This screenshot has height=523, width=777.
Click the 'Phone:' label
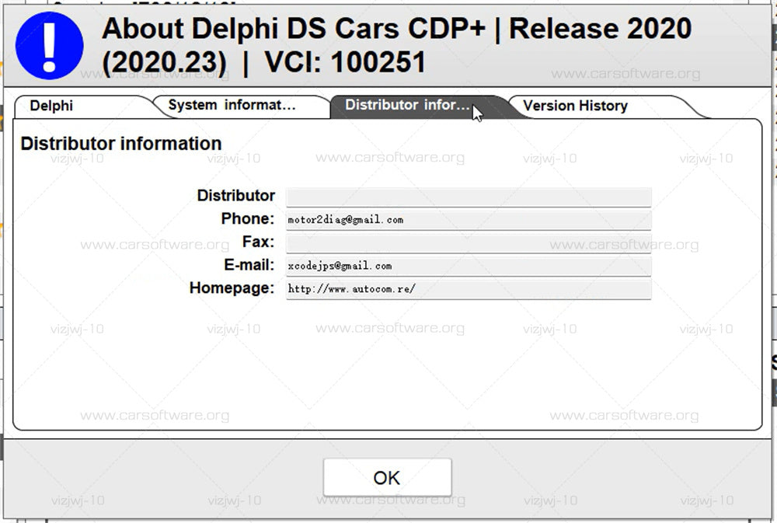248,218
